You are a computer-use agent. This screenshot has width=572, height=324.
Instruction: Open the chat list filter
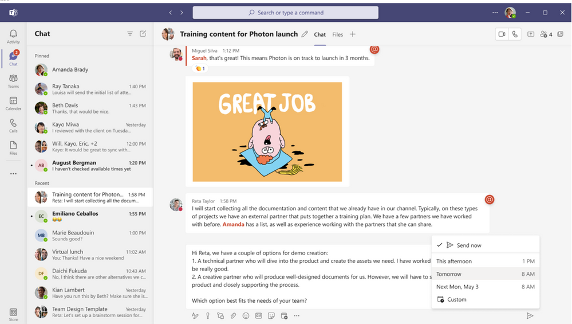tap(130, 34)
